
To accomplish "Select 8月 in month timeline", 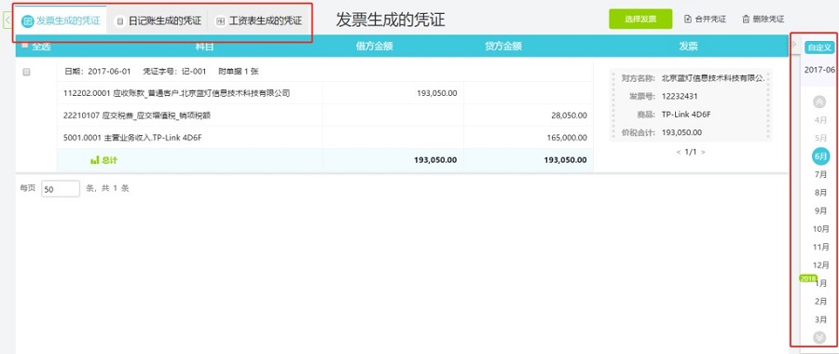I will 820,193.
